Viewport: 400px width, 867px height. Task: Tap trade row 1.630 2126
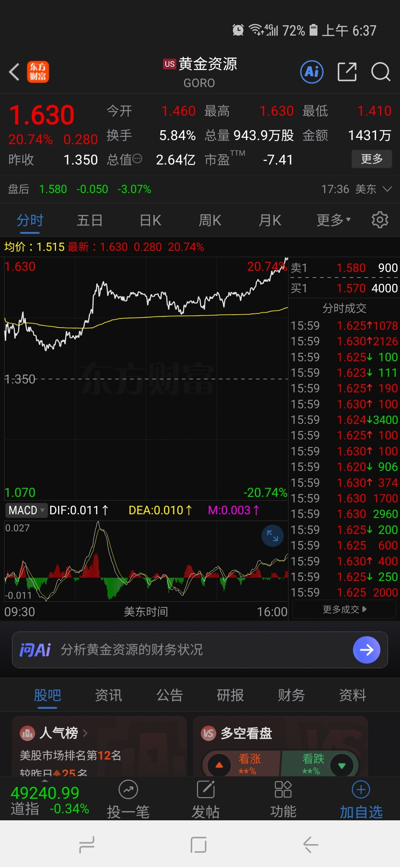[344, 341]
